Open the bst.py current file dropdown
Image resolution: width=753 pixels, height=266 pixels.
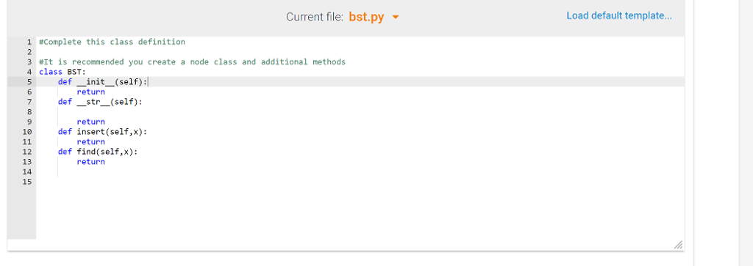tap(374, 17)
